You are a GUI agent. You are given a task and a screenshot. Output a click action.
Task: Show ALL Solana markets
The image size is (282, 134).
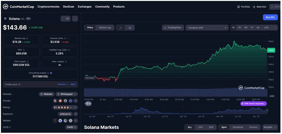coord(190,127)
